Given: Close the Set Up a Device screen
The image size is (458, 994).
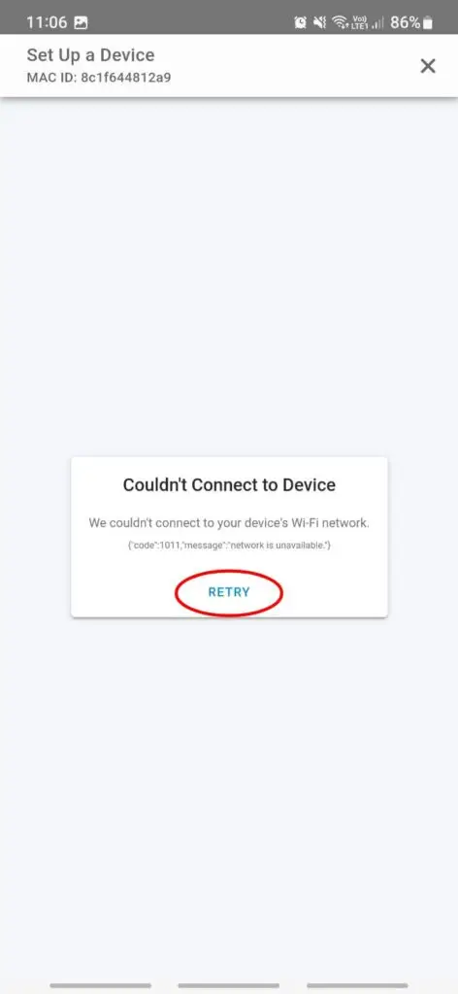Looking at the screenshot, I should pos(428,66).
